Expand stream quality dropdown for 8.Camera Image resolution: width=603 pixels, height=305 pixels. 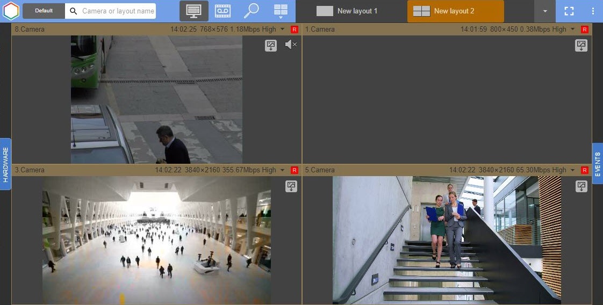(283, 30)
